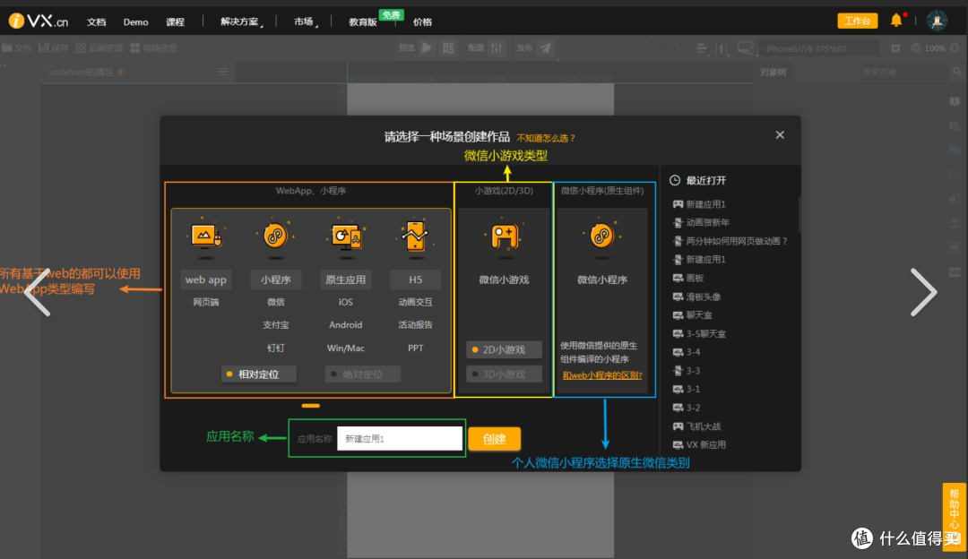Click the H5 label button
Image resolution: width=968 pixels, height=559 pixels.
[416, 279]
